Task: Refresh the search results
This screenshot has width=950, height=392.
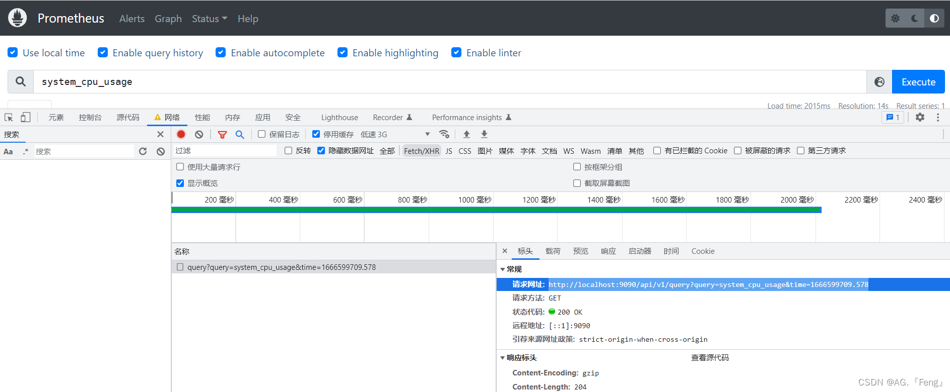Action: click(143, 151)
